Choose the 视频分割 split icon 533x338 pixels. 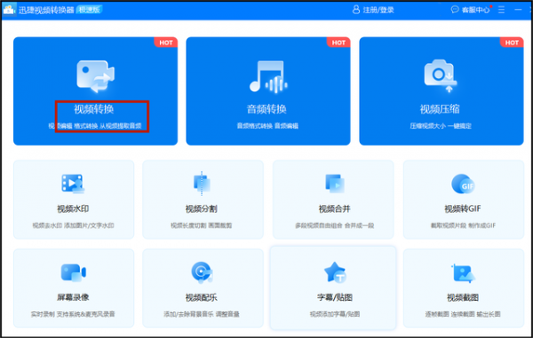point(202,184)
